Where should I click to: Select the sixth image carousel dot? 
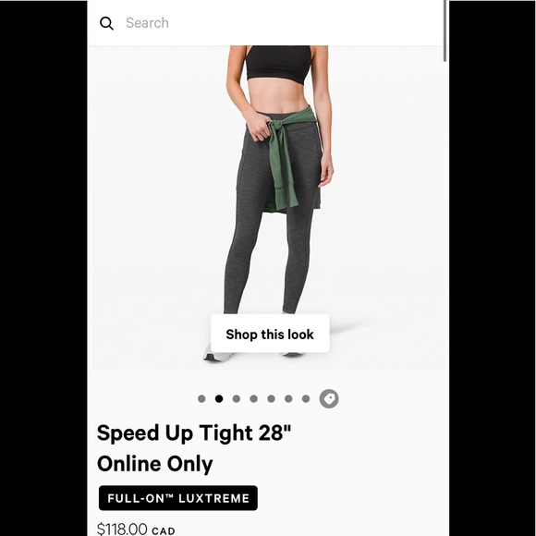(x=288, y=398)
